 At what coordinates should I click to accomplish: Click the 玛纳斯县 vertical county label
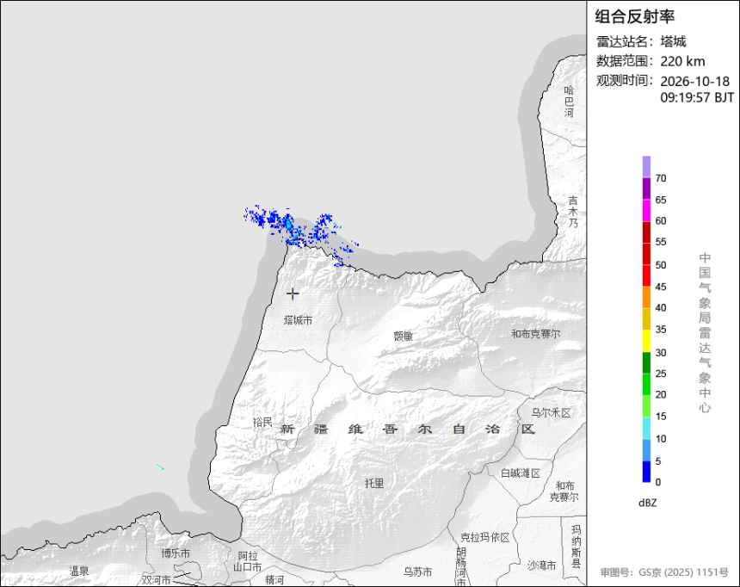577,547
